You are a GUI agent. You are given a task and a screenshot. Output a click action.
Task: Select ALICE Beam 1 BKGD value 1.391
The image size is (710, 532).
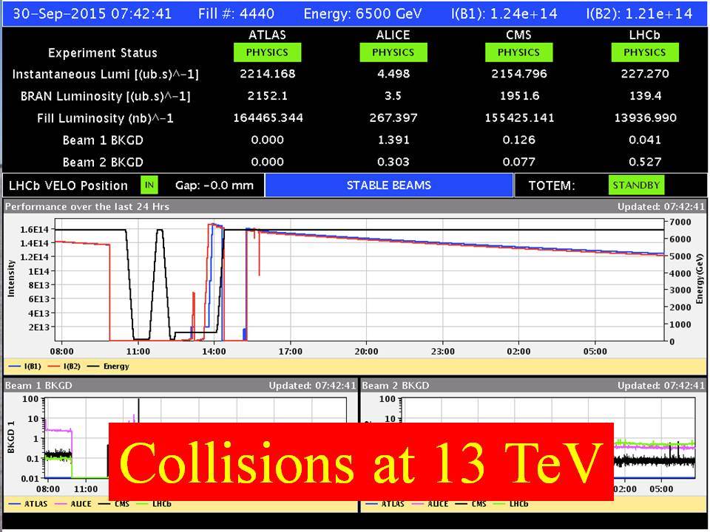click(393, 140)
